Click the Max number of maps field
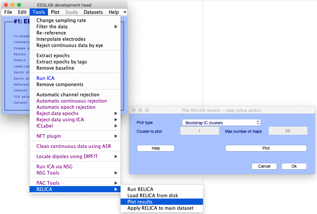This screenshot has height=214, width=317. tap(288, 131)
